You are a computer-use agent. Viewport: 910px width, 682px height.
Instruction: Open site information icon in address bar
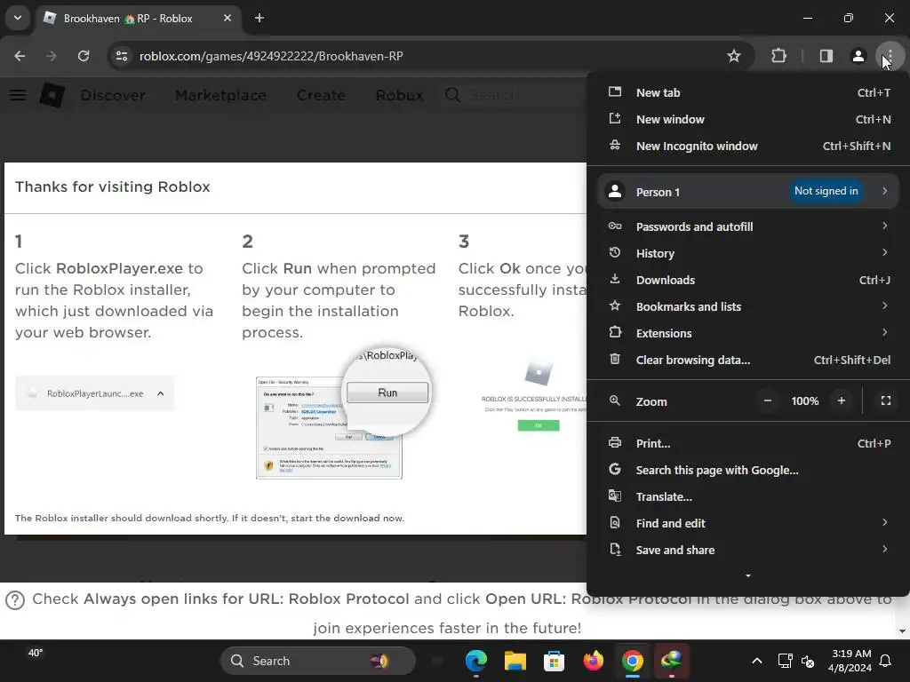tap(122, 56)
